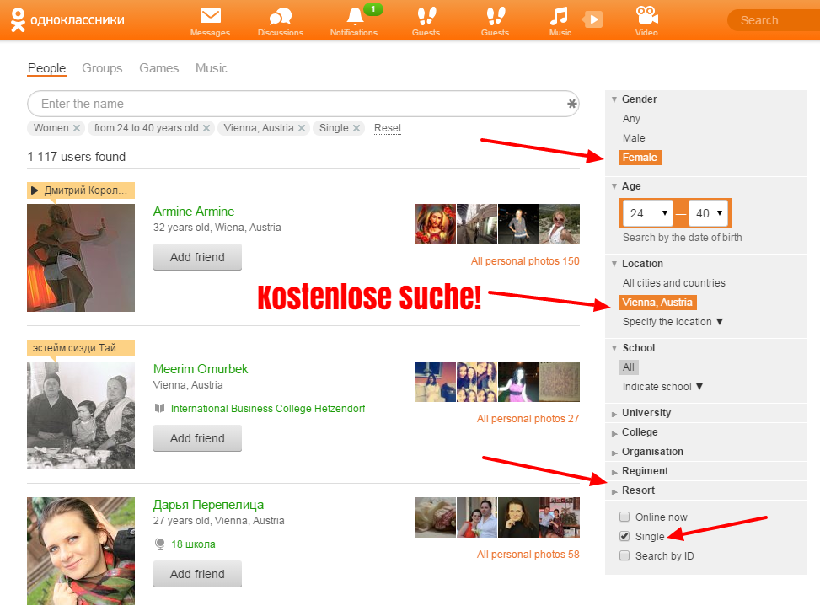Screen dimensions: 820x611
Task: View All personal photos 58
Action: point(528,555)
